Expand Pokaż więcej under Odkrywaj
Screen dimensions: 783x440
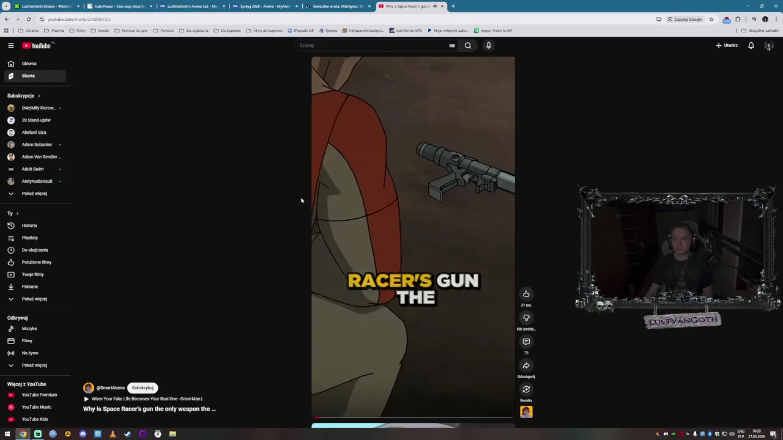(34, 365)
